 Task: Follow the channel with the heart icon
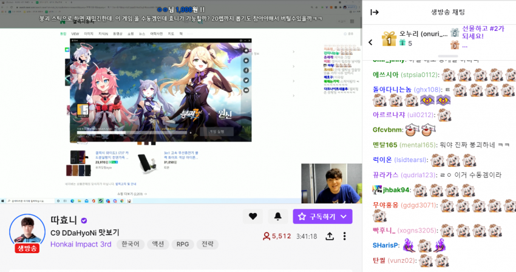pos(253,216)
